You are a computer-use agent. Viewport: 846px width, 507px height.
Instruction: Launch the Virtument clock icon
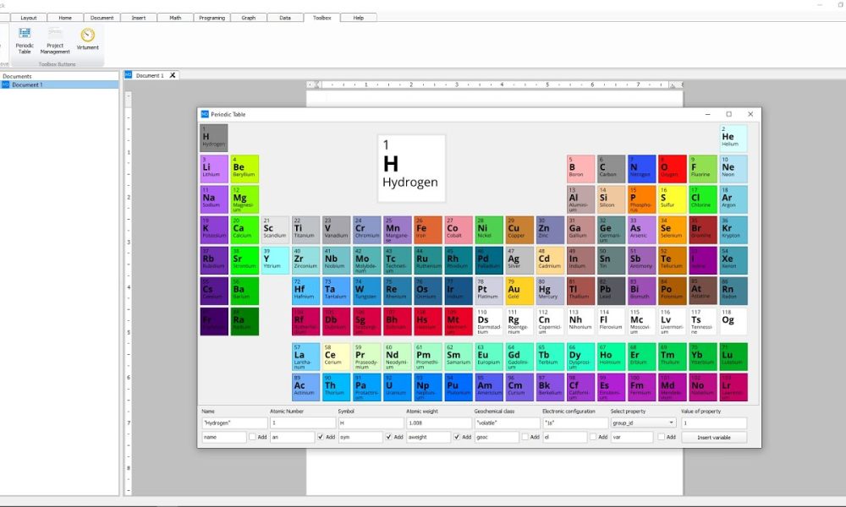[87, 40]
